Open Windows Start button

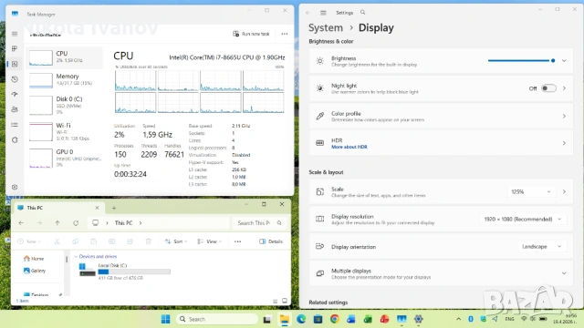pyautogui.click(x=166, y=319)
